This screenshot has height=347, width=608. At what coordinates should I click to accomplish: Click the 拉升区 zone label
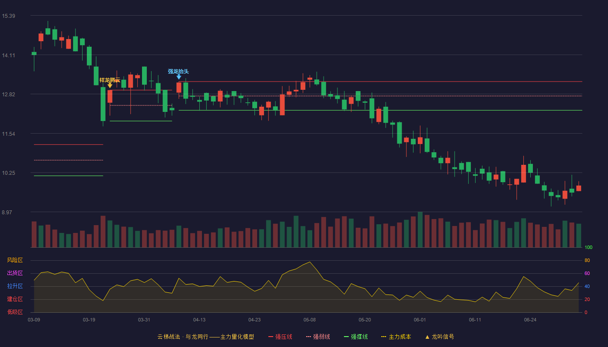coord(15,286)
